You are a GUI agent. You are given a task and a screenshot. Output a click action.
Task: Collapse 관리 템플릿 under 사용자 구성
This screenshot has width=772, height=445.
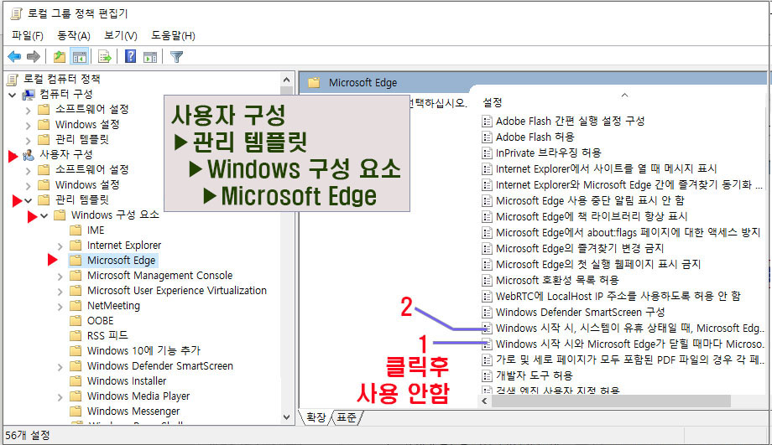[x=28, y=200]
